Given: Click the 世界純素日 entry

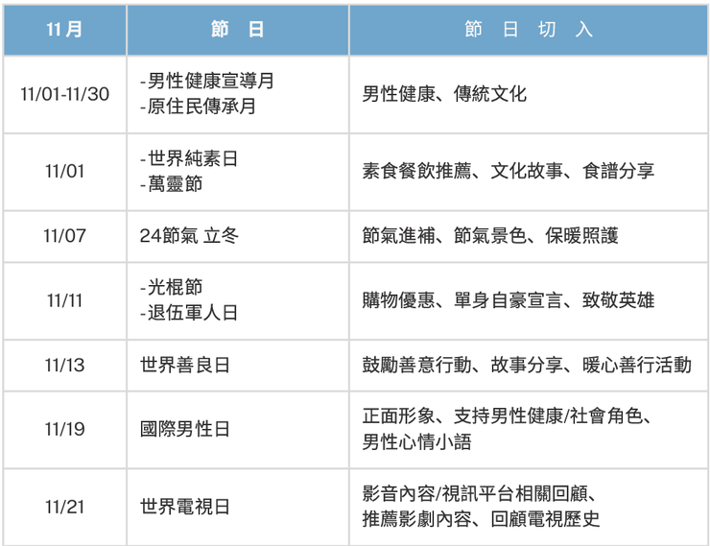Looking at the screenshot, I should 189,158.
